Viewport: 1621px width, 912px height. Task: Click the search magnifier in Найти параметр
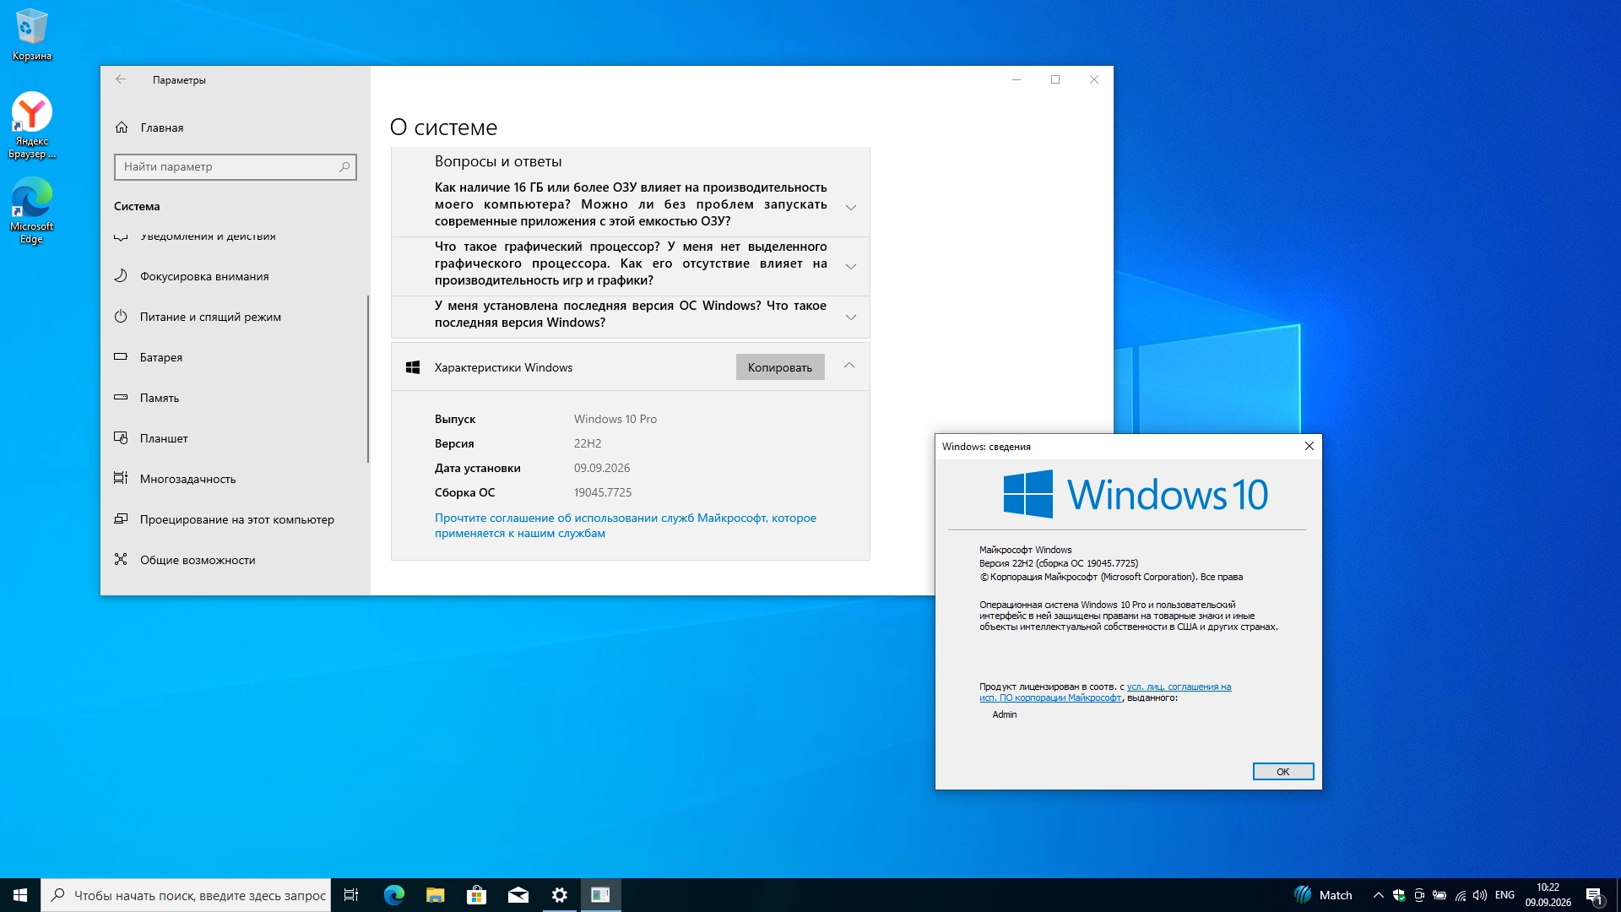tap(344, 167)
